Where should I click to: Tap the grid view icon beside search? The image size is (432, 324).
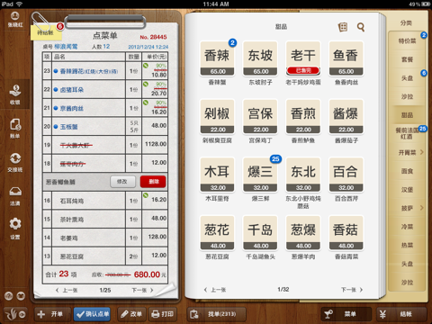click(343, 27)
